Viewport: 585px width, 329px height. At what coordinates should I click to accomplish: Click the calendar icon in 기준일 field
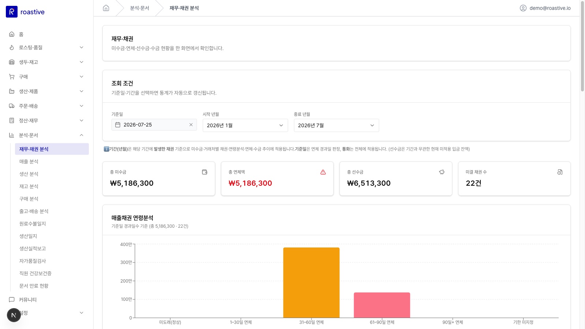click(x=118, y=125)
